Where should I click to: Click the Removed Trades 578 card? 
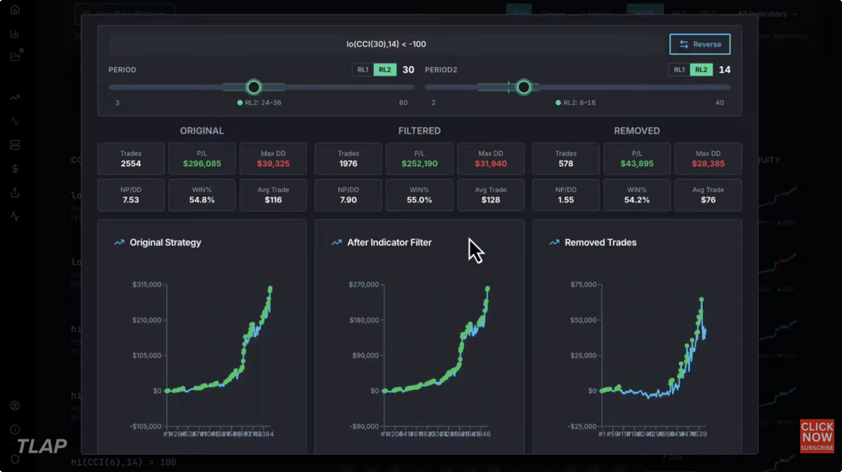[565, 159]
